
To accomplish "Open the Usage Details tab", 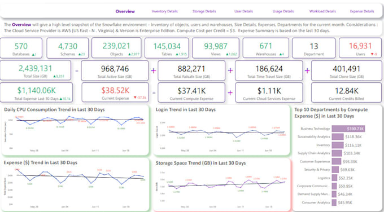I will [x=283, y=11].
